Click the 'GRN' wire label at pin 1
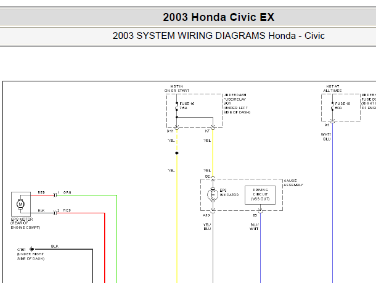The image size is (376, 283). click(x=67, y=192)
